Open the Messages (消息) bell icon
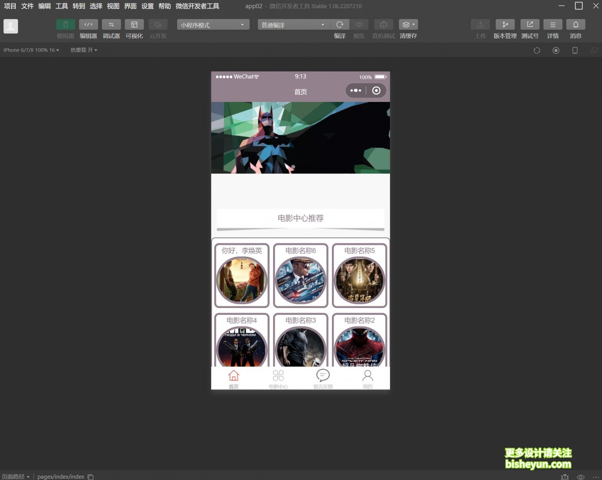This screenshot has height=480, width=602. pos(576,25)
